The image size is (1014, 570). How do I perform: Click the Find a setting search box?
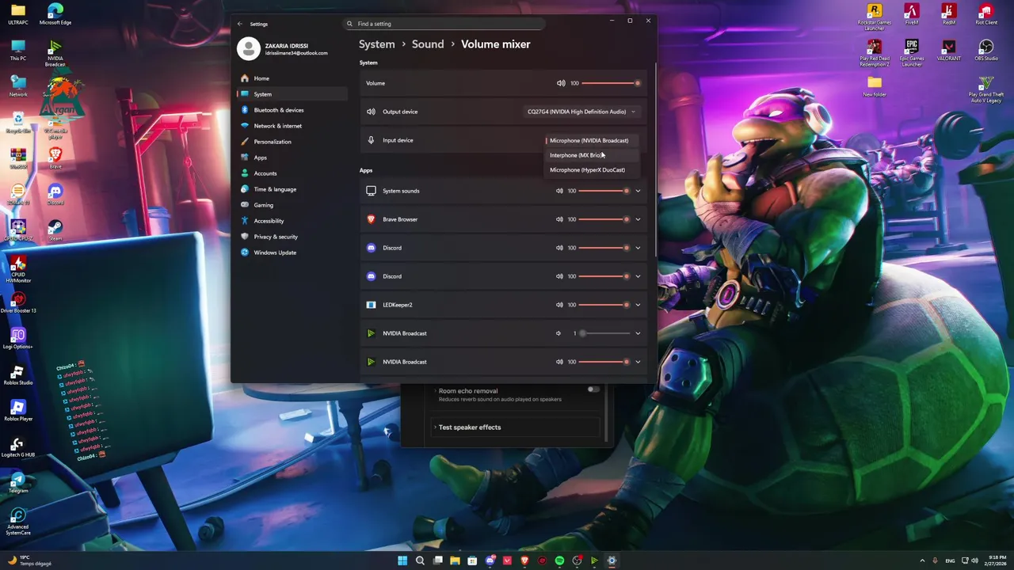[x=444, y=24]
